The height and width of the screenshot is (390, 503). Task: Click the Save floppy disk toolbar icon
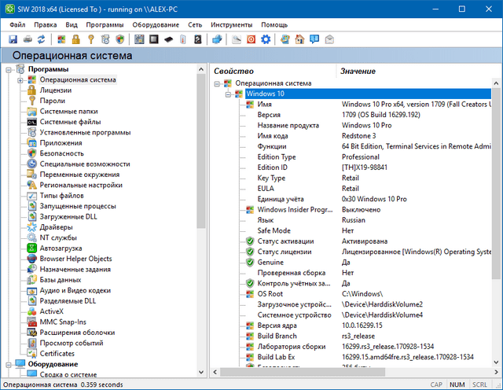(13, 39)
